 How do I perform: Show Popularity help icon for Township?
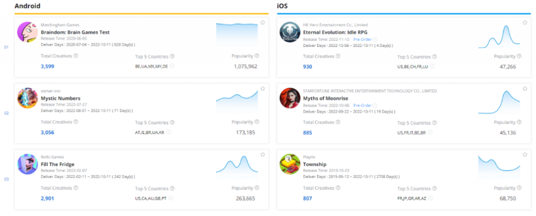519,188
